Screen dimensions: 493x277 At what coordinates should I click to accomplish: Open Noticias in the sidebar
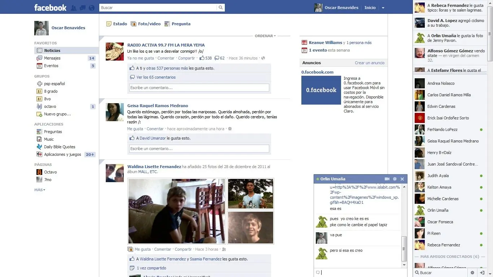[x=66, y=50]
